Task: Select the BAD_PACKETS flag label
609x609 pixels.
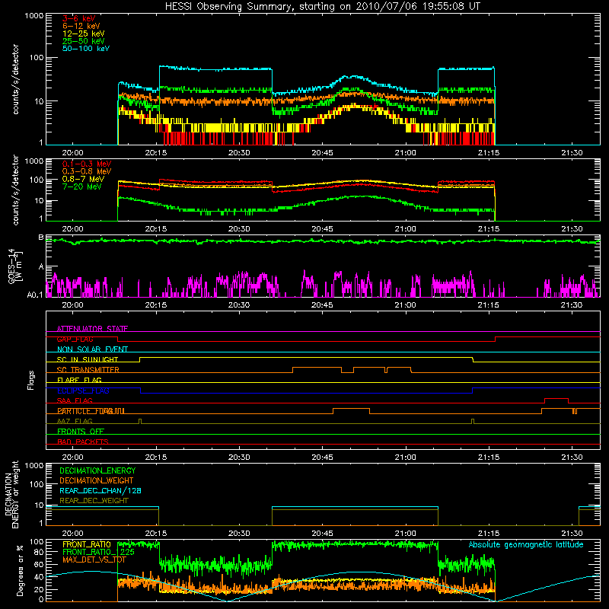Action: (83, 442)
